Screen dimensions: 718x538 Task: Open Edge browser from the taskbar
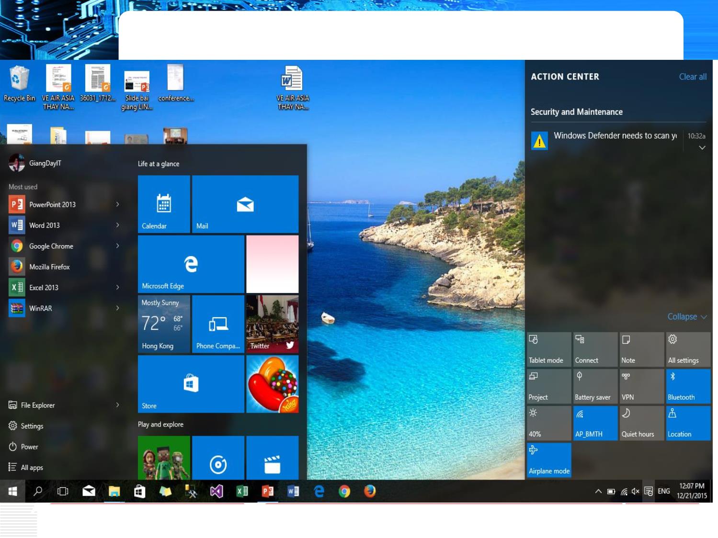coord(319,491)
